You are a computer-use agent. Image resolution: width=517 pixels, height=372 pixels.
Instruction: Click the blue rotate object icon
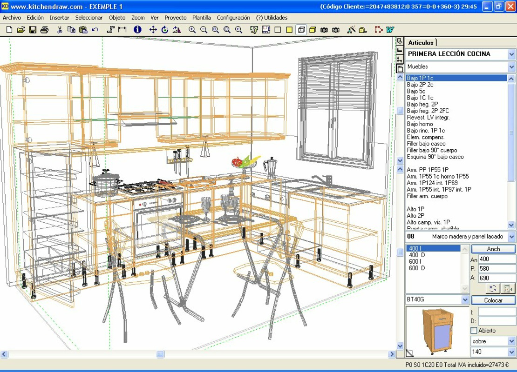165,29
